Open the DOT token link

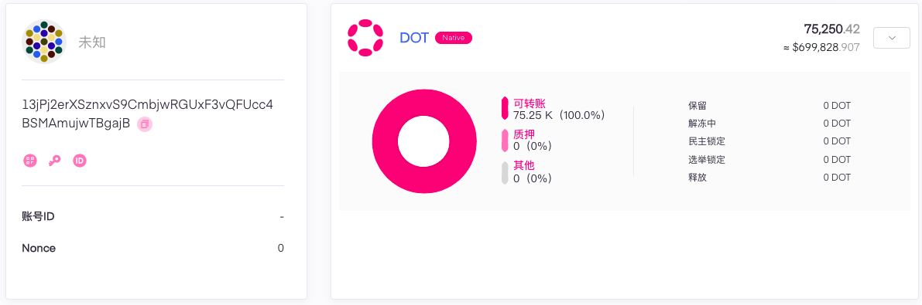[414, 38]
